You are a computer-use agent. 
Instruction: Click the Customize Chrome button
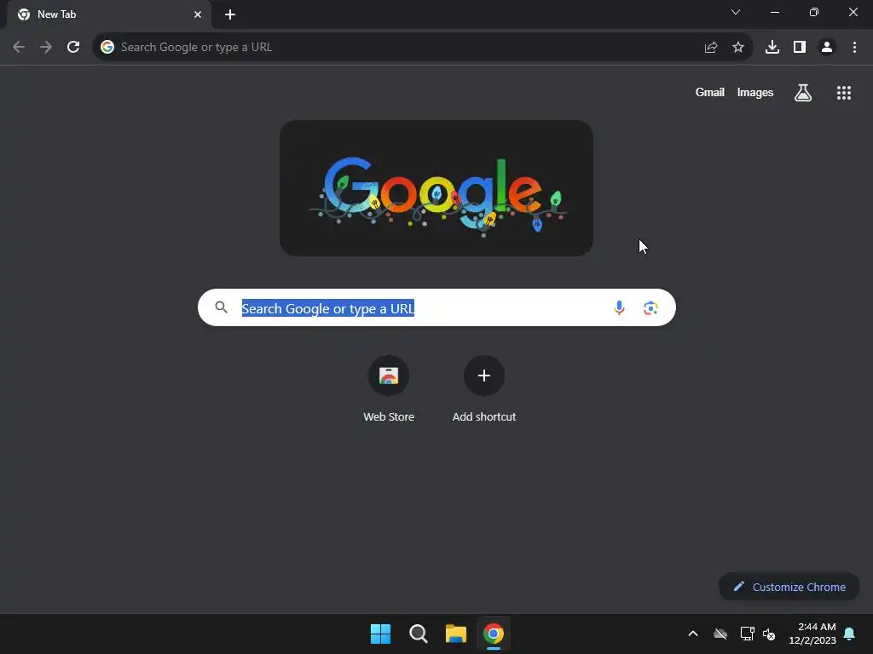pos(789,587)
